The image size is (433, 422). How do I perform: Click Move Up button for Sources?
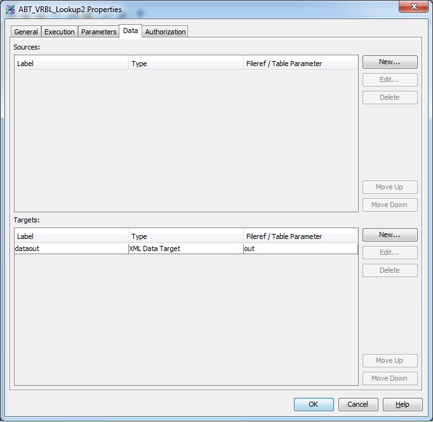pyautogui.click(x=390, y=187)
